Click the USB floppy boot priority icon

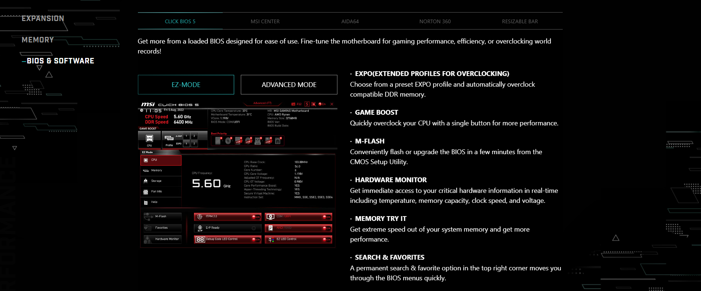coord(268,141)
